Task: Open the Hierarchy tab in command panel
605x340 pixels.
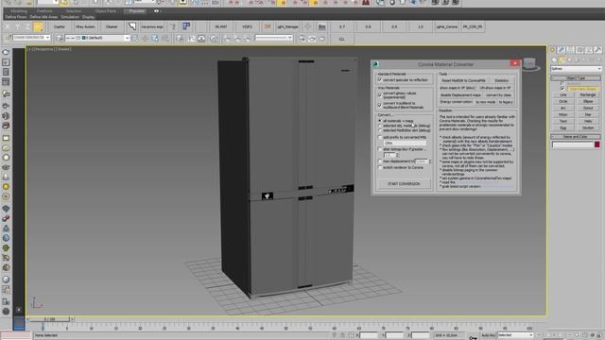Action: [571, 50]
